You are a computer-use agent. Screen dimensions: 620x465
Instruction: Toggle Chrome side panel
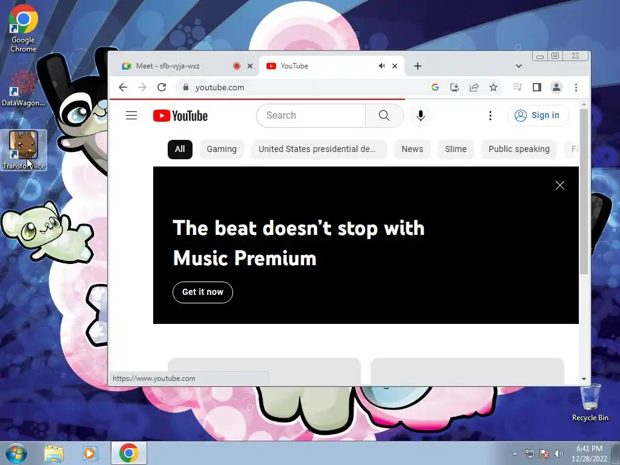[x=536, y=87]
